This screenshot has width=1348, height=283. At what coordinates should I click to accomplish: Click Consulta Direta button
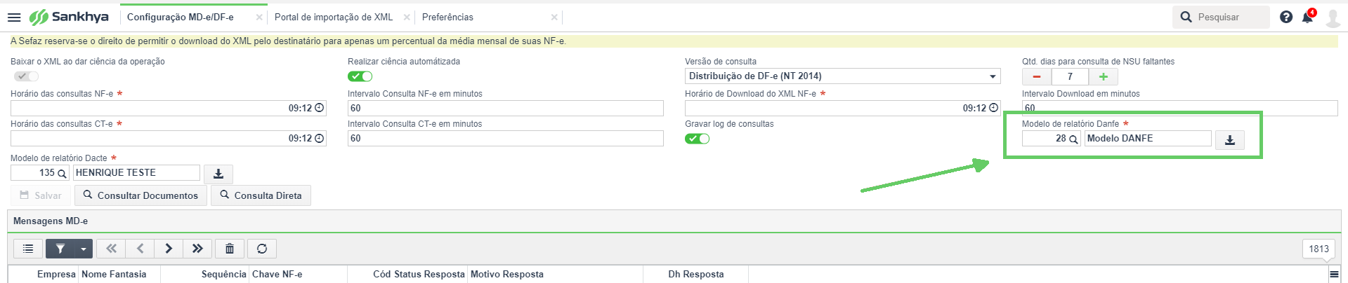click(261, 195)
